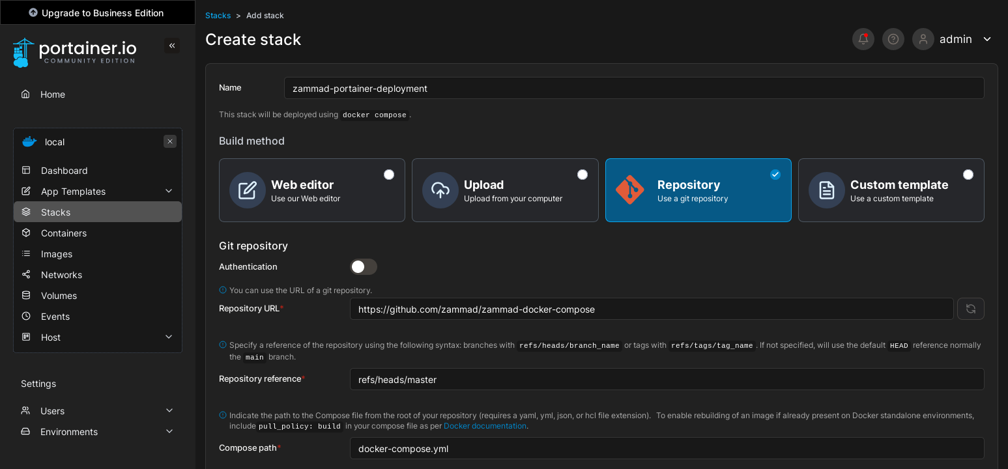Expand the Environments submenu chevron
1008x469 pixels.
pyautogui.click(x=169, y=431)
